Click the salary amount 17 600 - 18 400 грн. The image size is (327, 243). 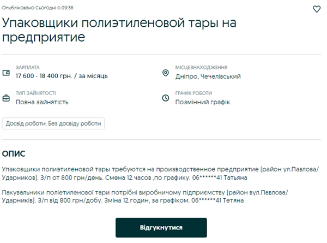[x=62, y=76]
